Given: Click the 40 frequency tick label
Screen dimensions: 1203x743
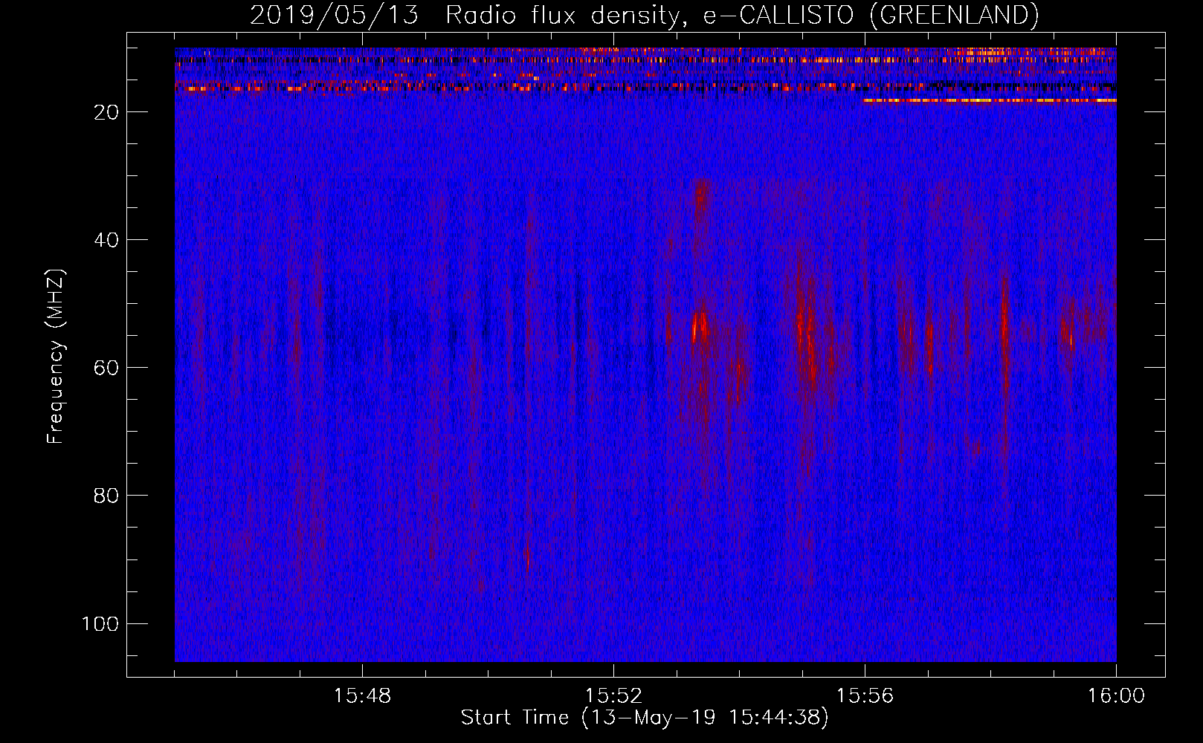Looking at the screenshot, I should (x=106, y=240).
